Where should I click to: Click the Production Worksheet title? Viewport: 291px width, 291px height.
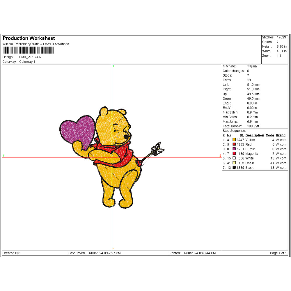(x=29, y=38)
